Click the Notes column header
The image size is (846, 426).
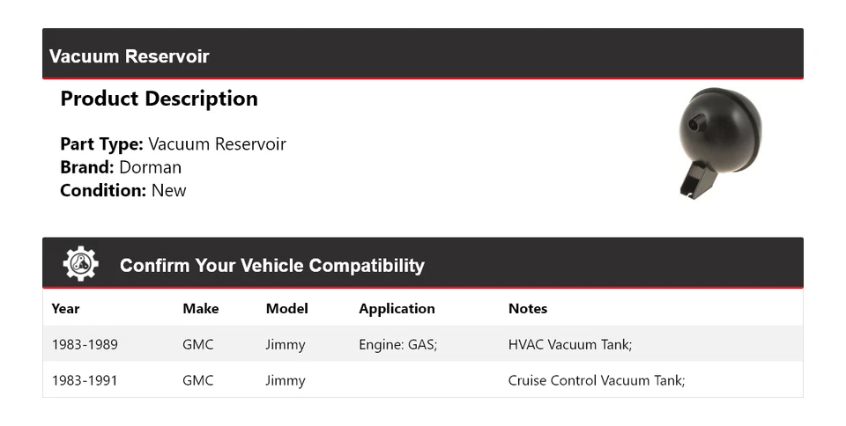527,308
